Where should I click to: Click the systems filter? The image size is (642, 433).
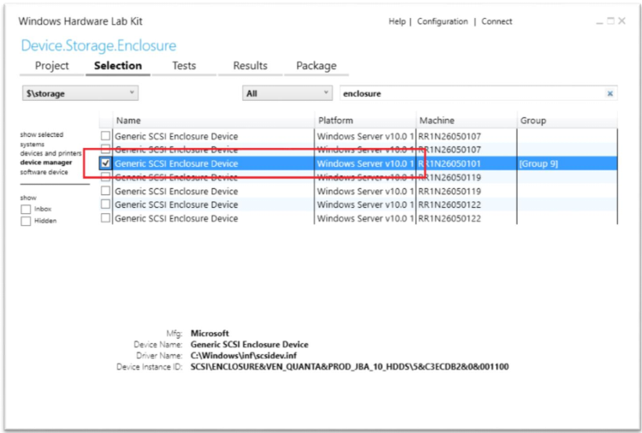pyautogui.click(x=33, y=144)
